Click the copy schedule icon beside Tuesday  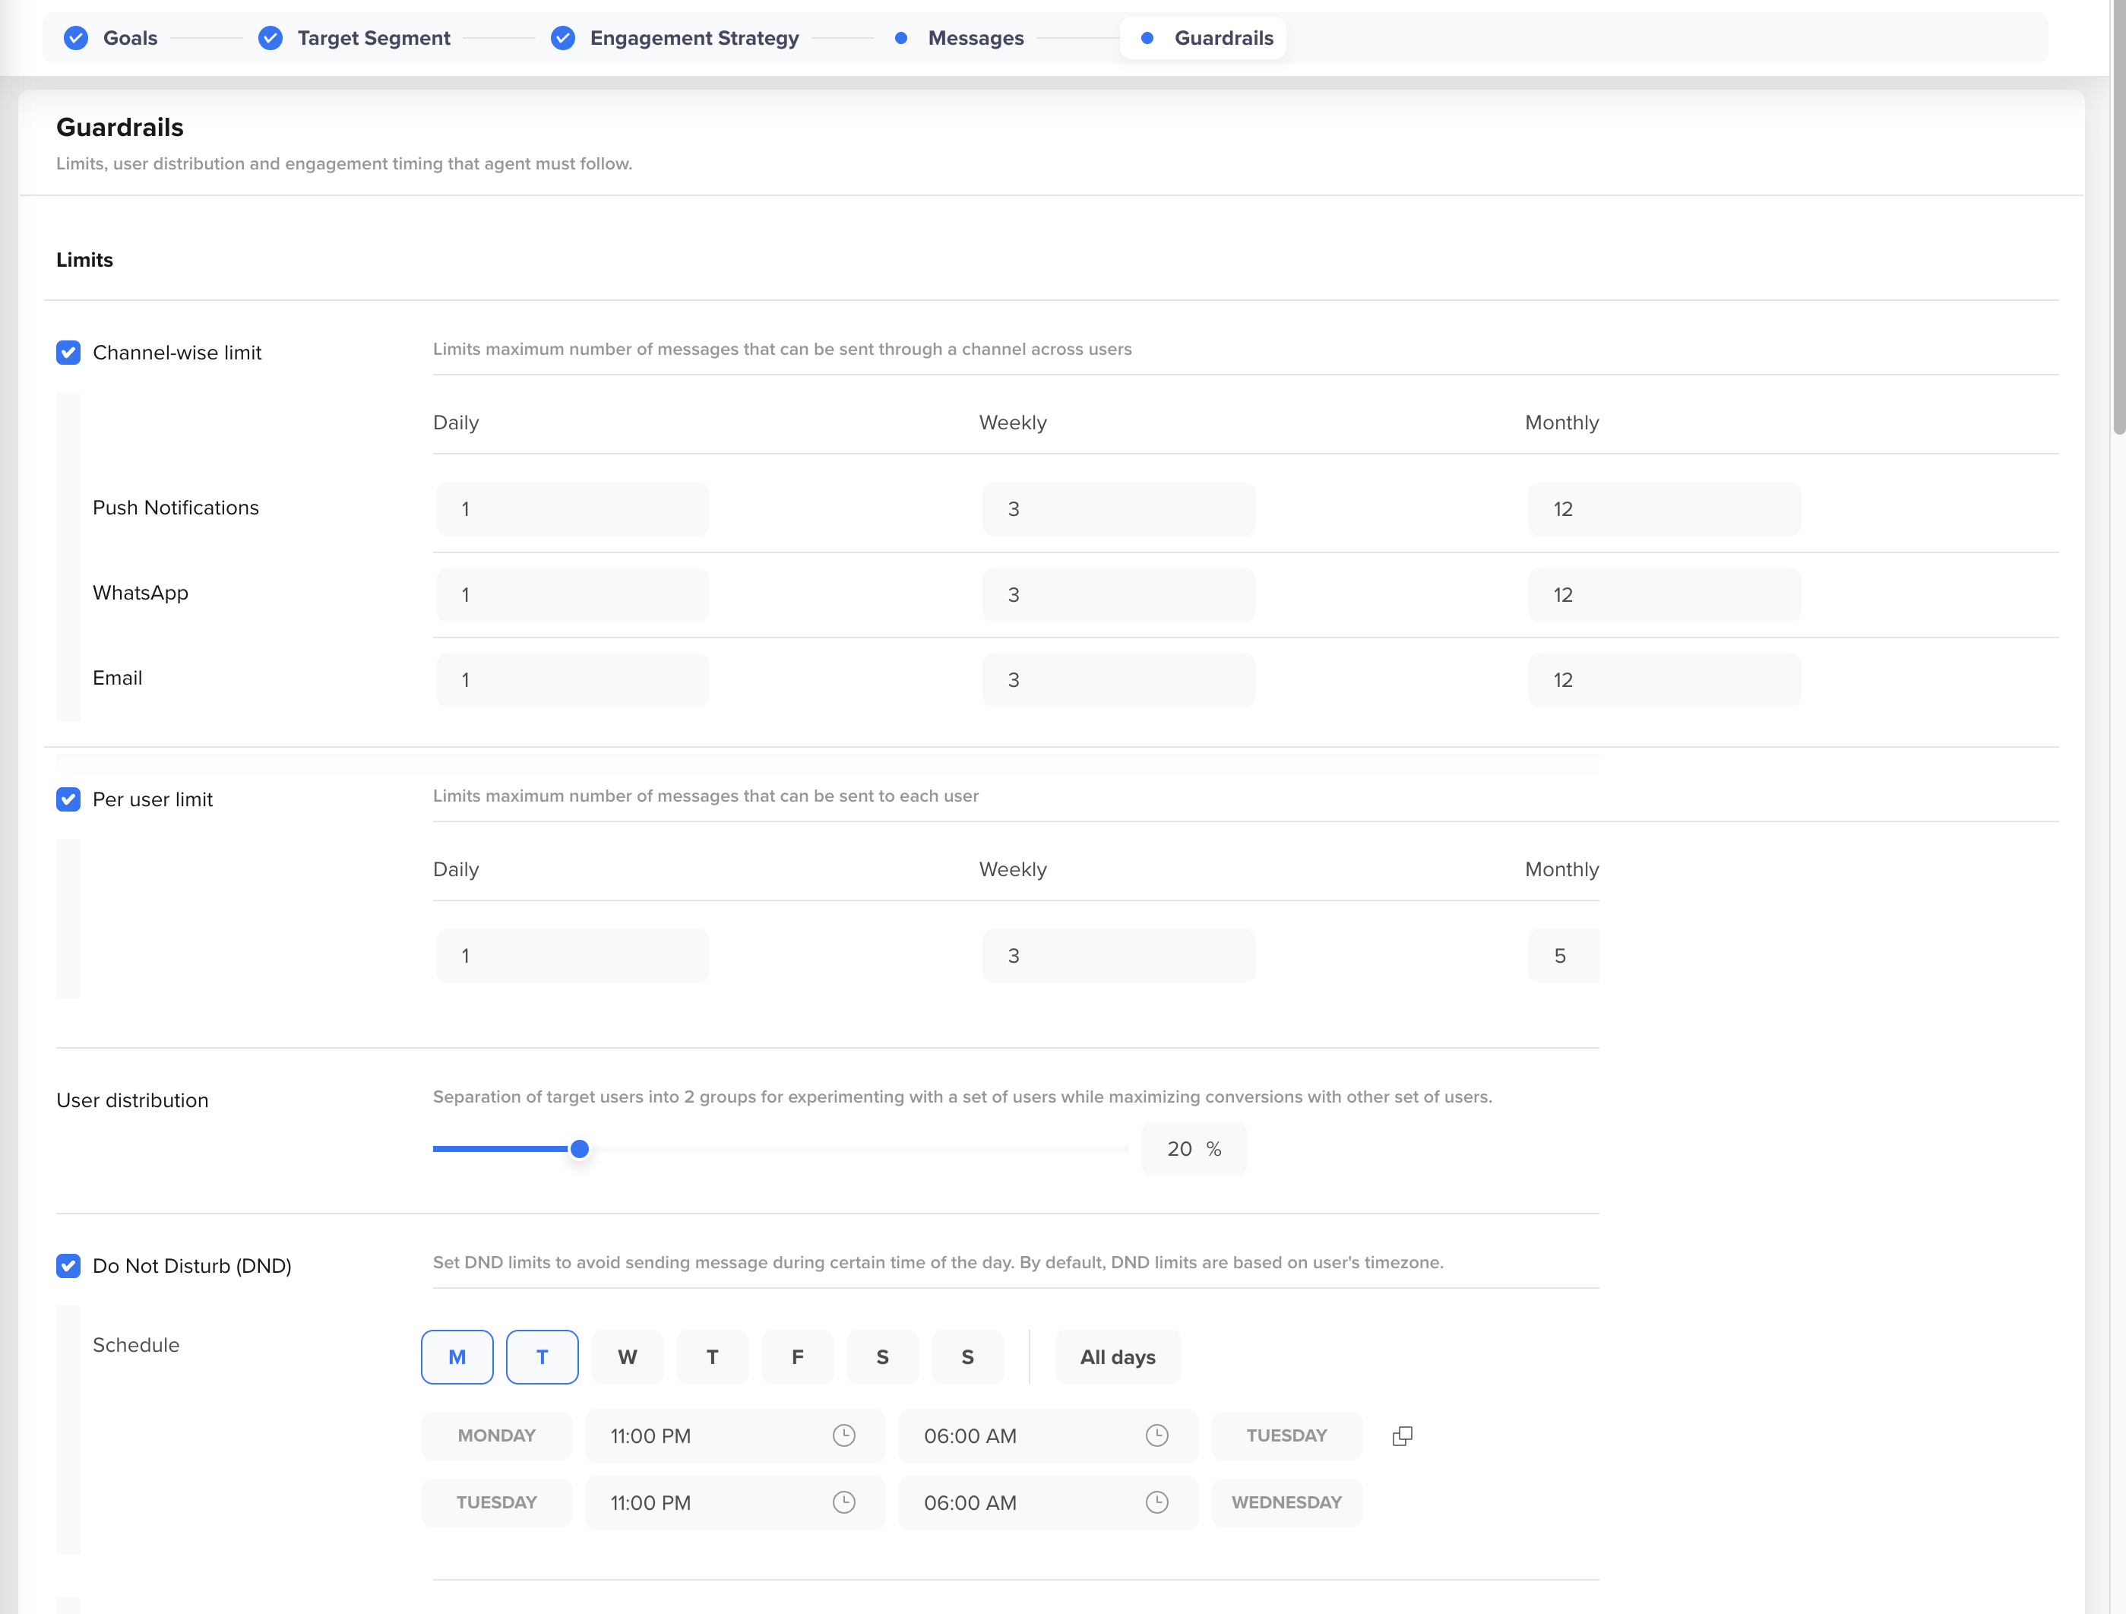pyautogui.click(x=1403, y=1436)
